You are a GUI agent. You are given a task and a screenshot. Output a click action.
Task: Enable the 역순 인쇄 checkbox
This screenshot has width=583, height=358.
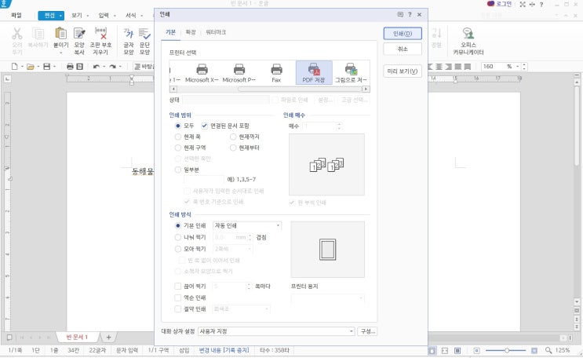click(x=178, y=298)
